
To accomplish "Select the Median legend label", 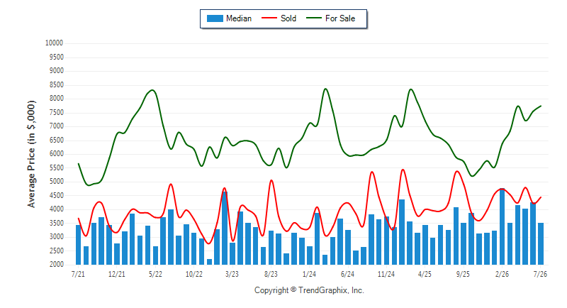I will click(x=239, y=18).
